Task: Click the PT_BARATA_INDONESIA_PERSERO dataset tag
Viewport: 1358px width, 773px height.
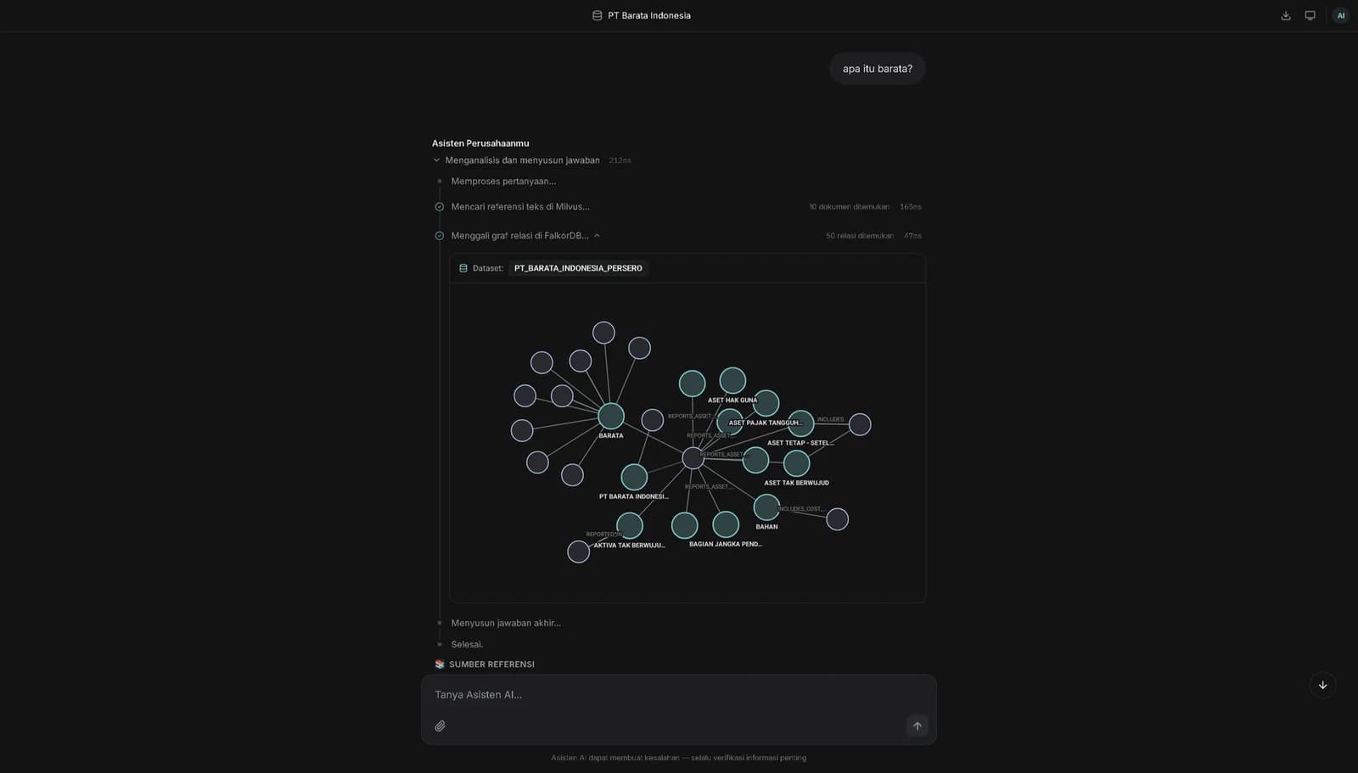Action: point(578,268)
